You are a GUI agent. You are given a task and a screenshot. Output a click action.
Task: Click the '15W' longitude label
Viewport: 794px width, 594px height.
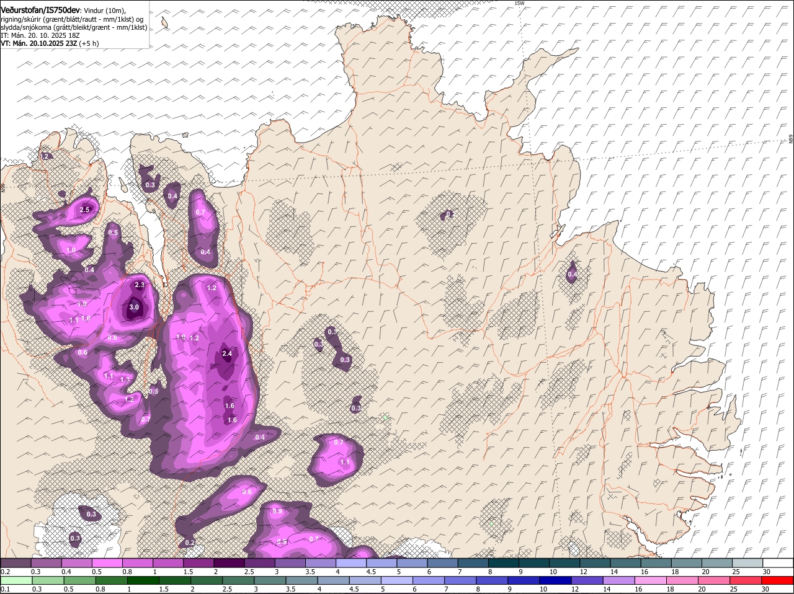(519, 3)
